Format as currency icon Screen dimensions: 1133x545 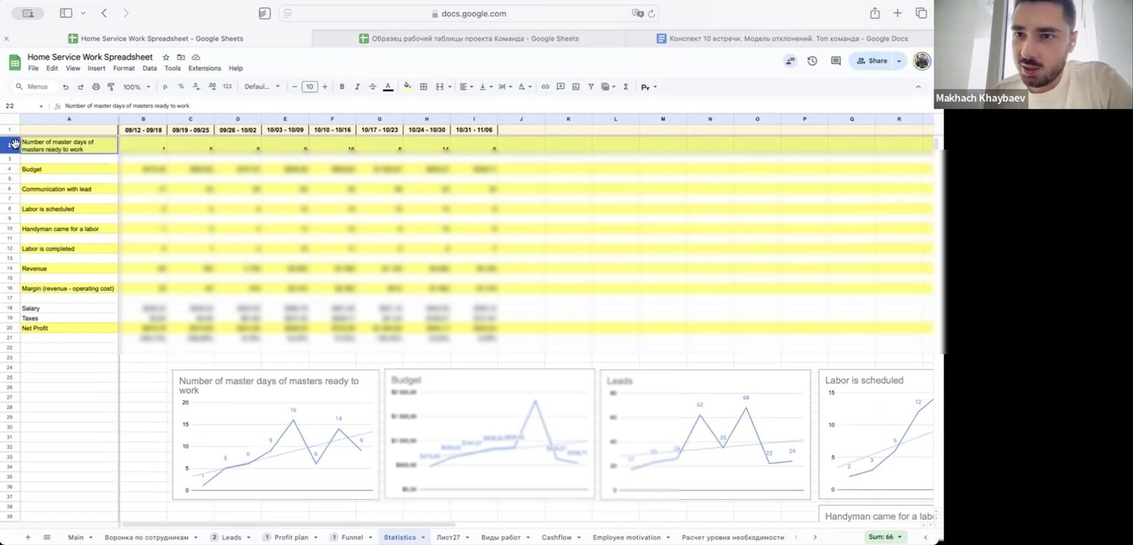coord(166,87)
